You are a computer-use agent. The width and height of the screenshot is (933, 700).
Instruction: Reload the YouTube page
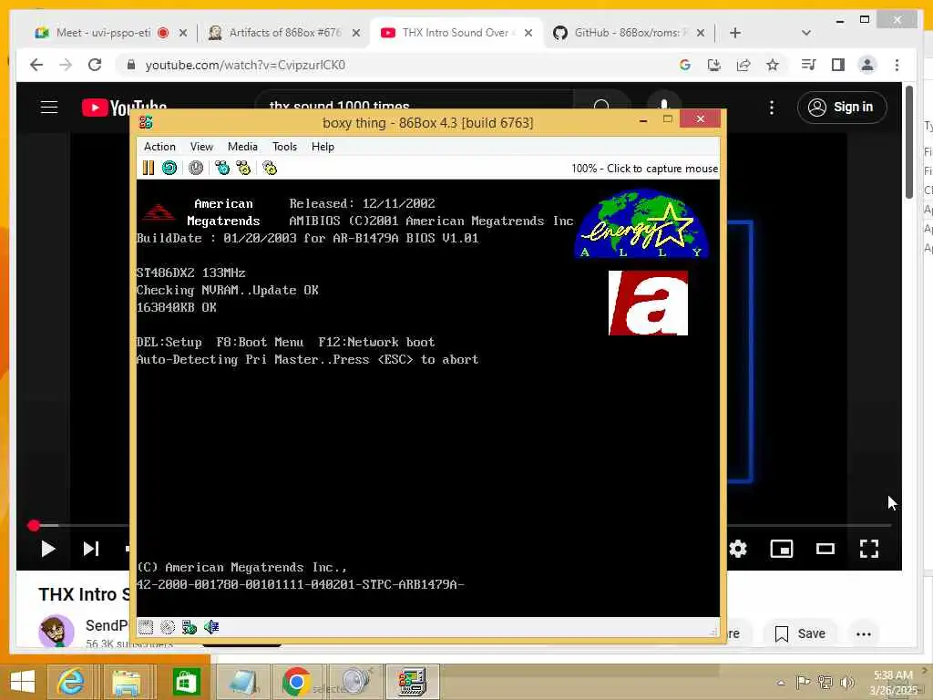pos(95,65)
